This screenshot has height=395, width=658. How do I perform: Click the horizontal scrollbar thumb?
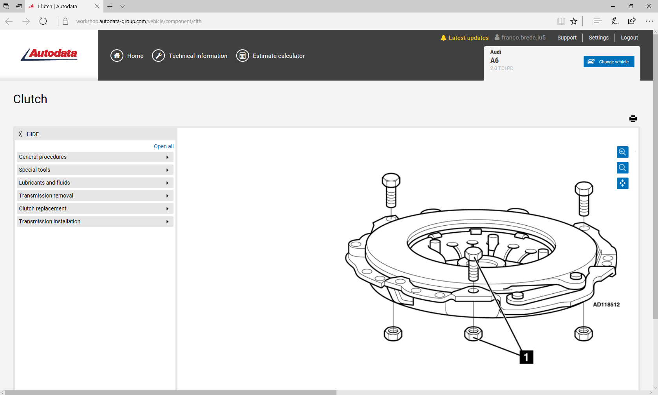(x=170, y=392)
